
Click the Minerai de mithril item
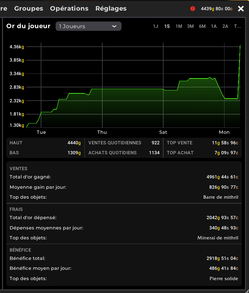coord(218,238)
